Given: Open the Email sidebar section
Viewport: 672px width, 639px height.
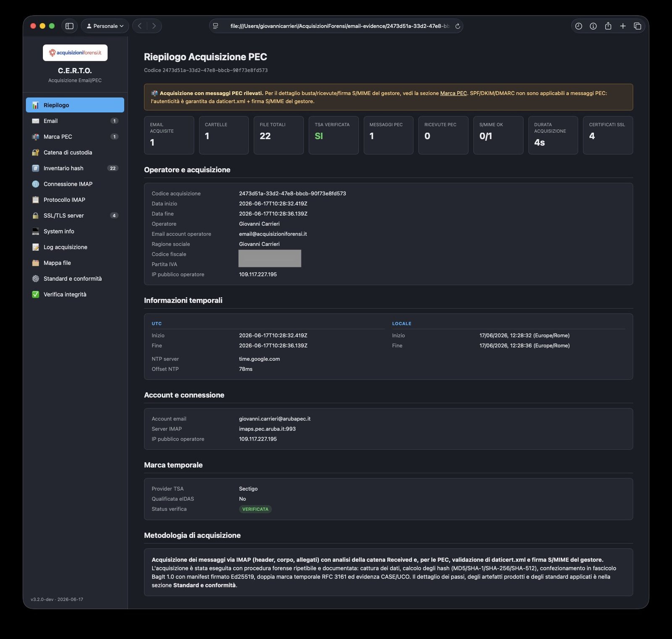Looking at the screenshot, I should coord(75,121).
